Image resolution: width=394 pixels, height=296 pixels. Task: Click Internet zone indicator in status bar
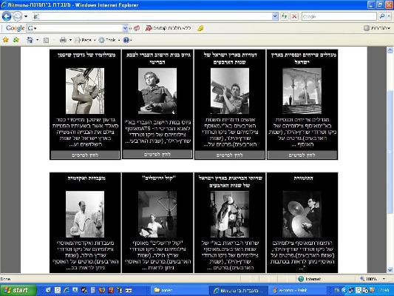tap(309, 279)
